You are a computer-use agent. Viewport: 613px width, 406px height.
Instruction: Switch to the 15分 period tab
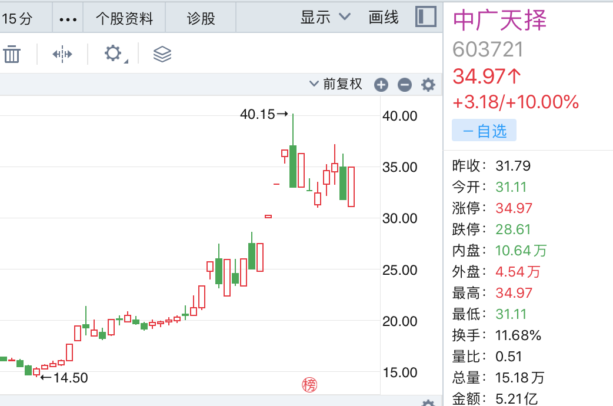click(x=17, y=18)
